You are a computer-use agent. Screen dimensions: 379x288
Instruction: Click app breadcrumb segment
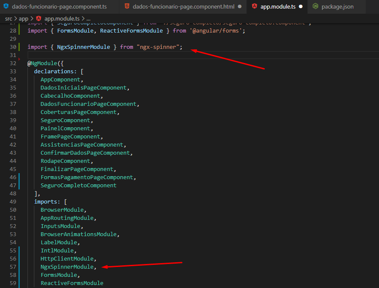click(24, 18)
